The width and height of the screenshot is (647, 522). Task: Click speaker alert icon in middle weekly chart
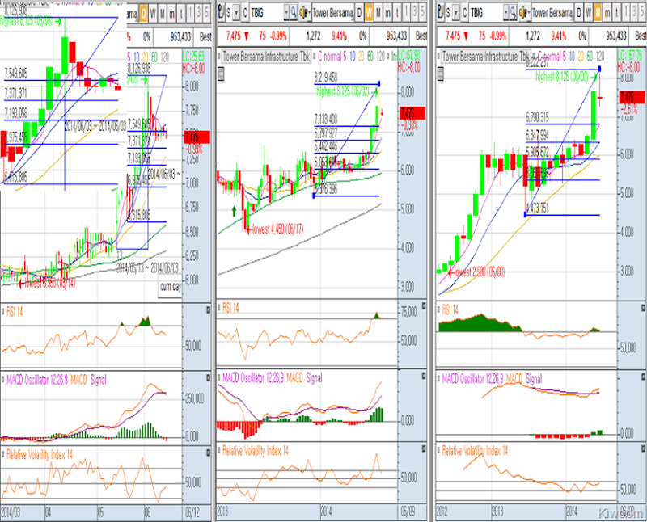click(305, 13)
